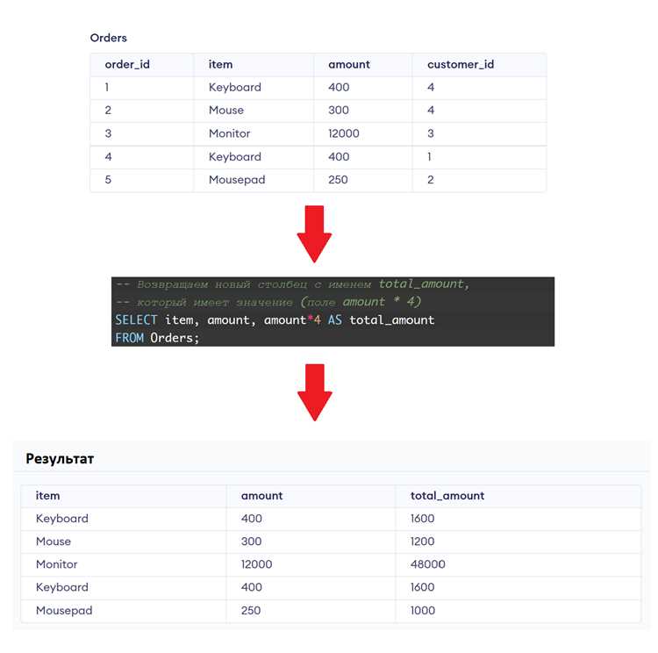
Task: Click the FROM keyword in the query
Action: point(129,338)
